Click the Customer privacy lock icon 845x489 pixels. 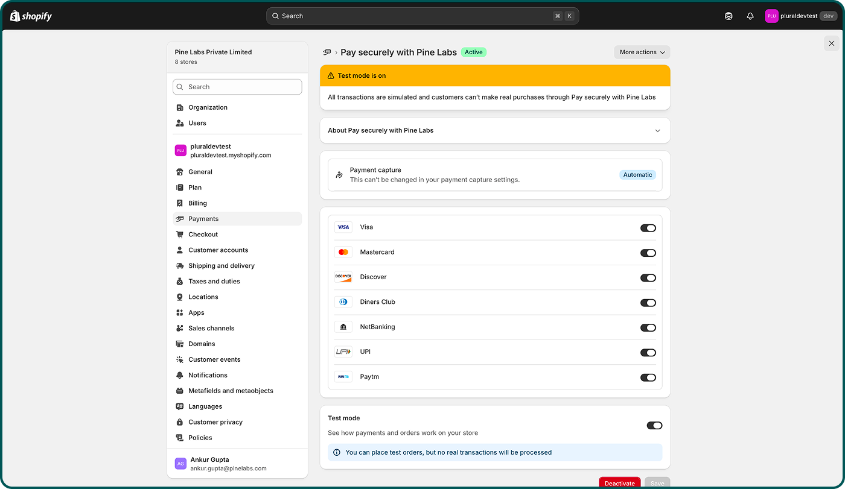[x=179, y=423]
